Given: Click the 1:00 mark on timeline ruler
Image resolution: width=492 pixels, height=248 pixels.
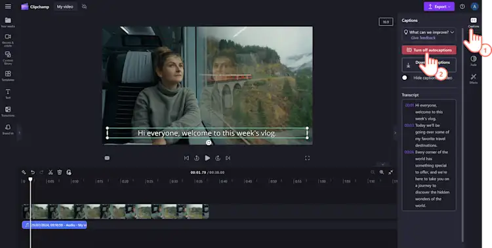Looking at the screenshot, I should point(322,181).
